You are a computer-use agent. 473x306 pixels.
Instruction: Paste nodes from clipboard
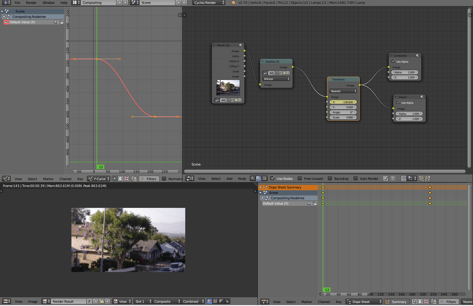(x=427, y=179)
